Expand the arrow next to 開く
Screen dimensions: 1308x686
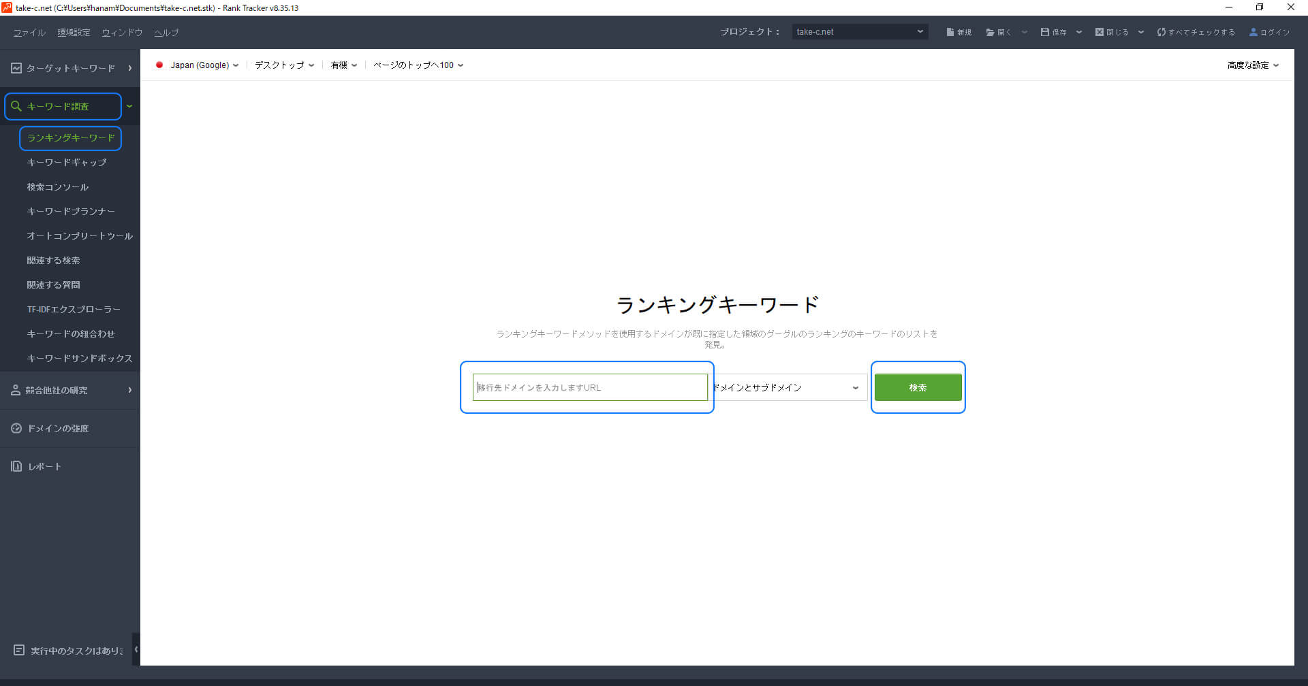[x=1024, y=32]
